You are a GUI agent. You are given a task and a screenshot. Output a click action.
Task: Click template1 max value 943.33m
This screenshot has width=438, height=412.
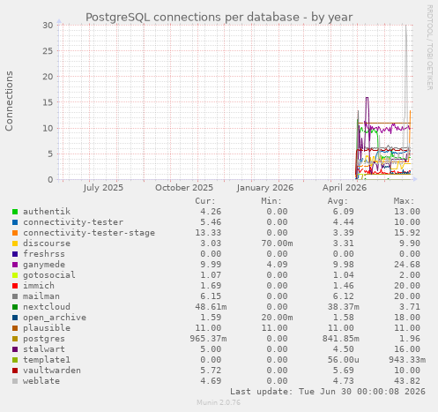(x=407, y=360)
